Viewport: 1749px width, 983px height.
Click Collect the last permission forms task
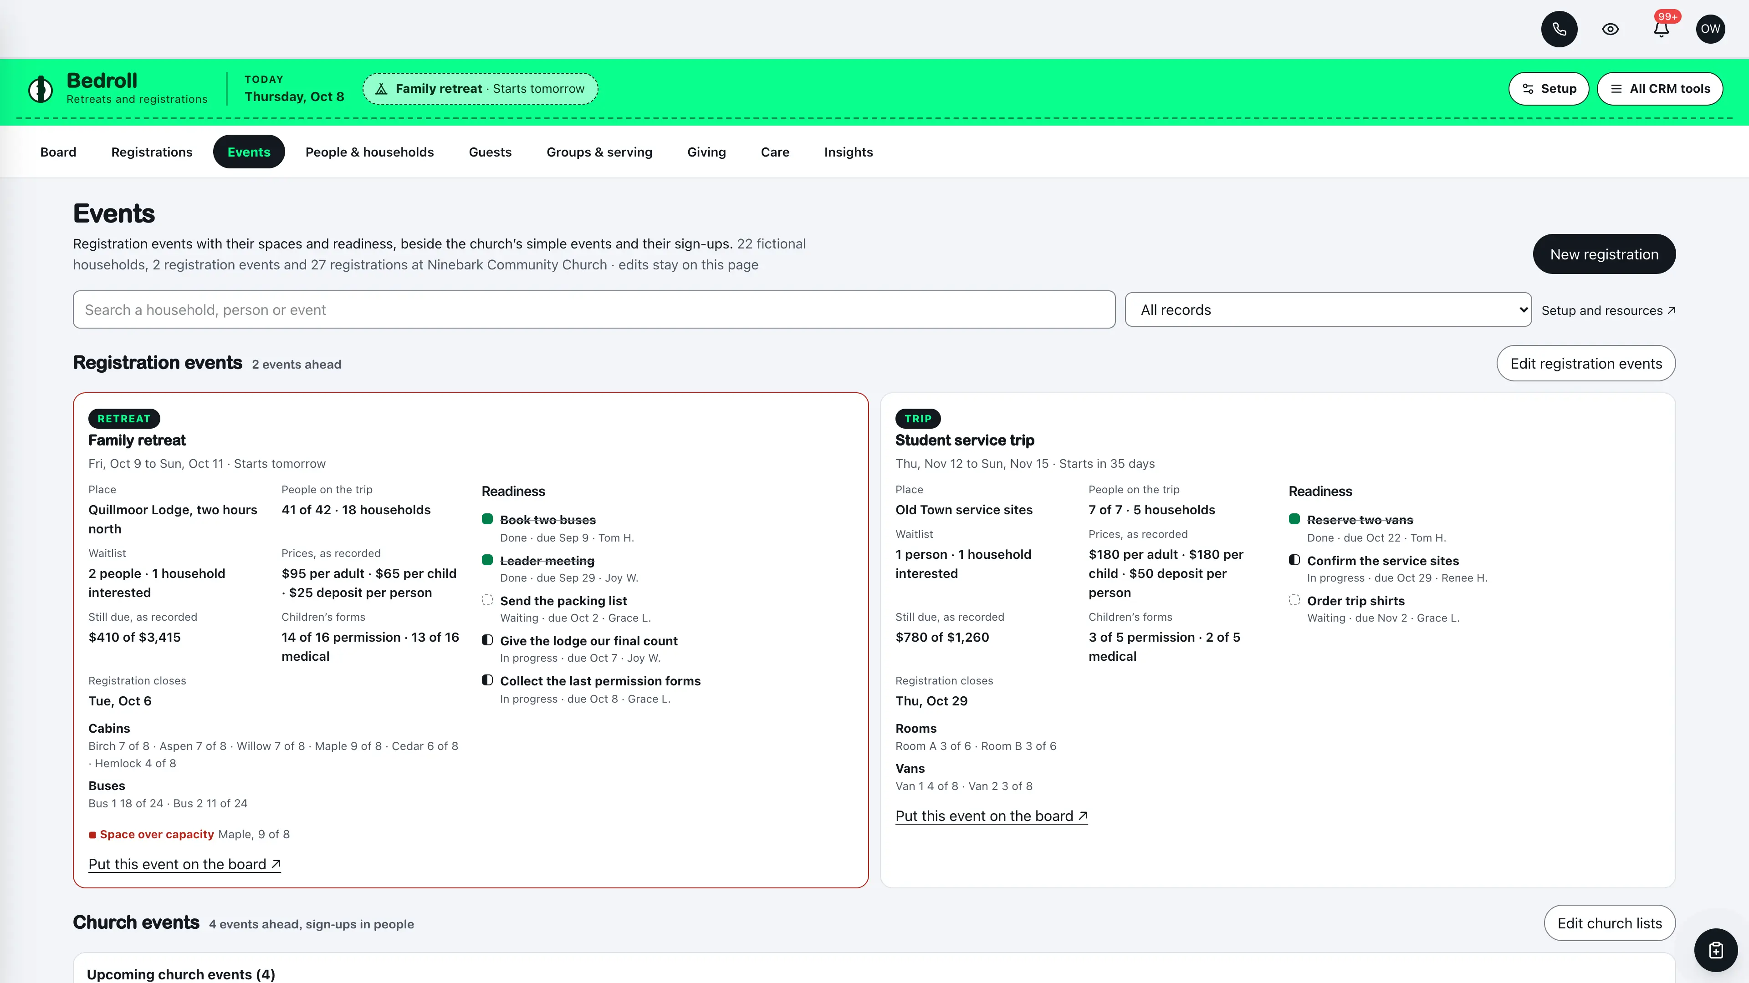point(600,681)
